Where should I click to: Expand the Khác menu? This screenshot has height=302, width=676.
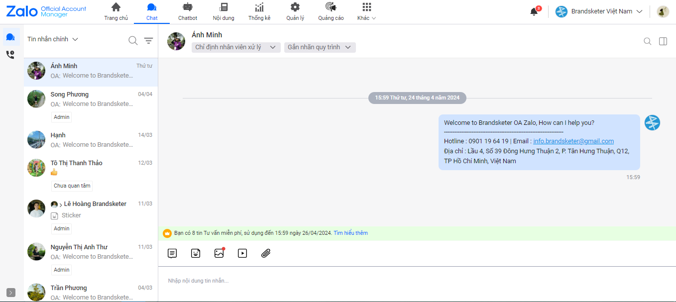pos(367,11)
